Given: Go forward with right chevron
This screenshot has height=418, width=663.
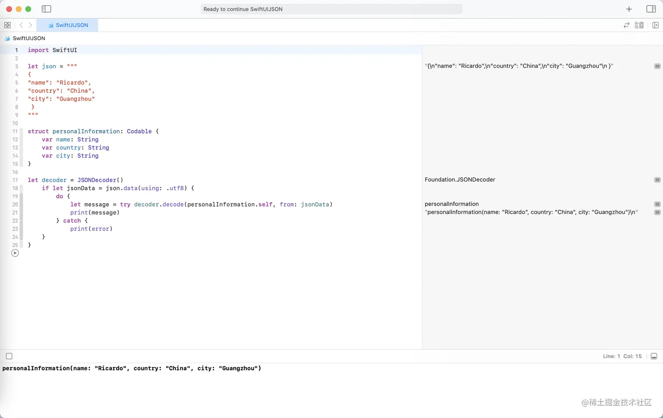Looking at the screenshot, I should click(x=30, y=25).
